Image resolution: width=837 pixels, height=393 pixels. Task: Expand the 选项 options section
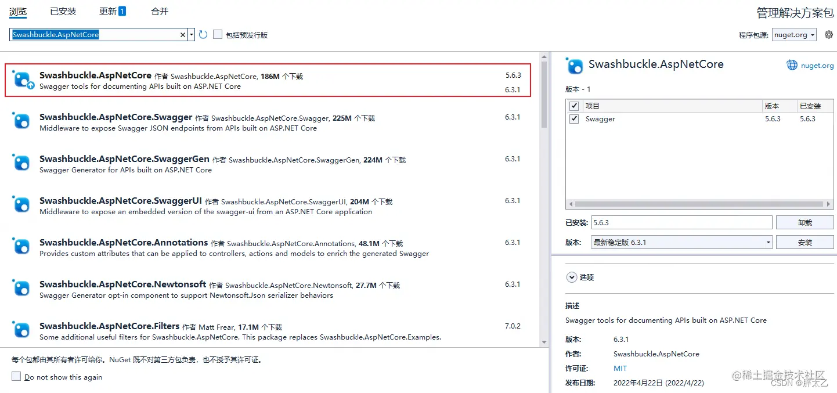point(572,277)
